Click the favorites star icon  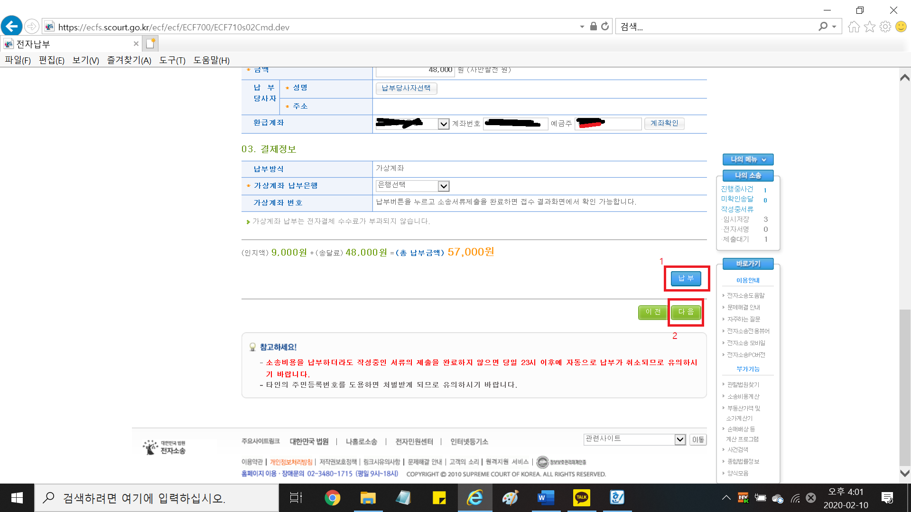pyautogui.click(x=869, y=27)
